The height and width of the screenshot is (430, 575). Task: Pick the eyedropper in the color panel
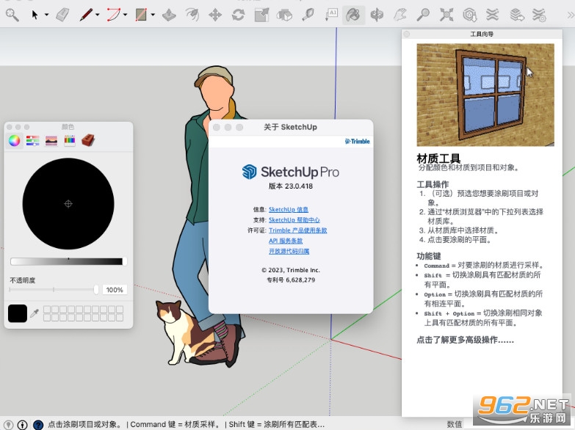tap(35, 313)
